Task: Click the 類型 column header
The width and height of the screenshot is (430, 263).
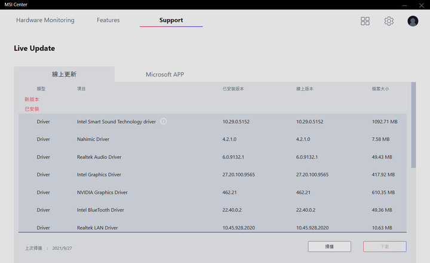Action: tap(41, 88)
